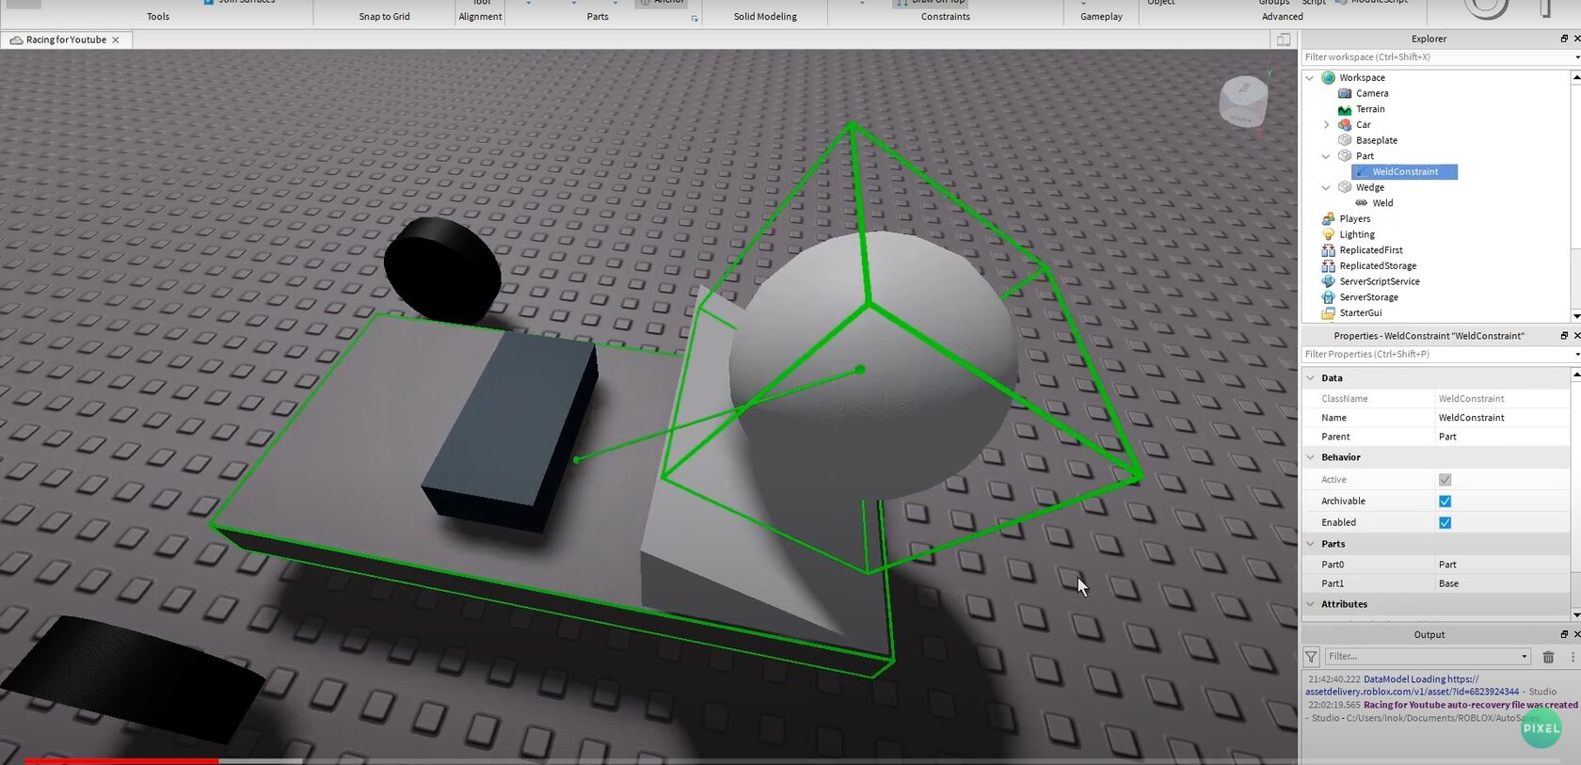Undock the Output panel
1581x765 pixels.
coord(1564,634)
